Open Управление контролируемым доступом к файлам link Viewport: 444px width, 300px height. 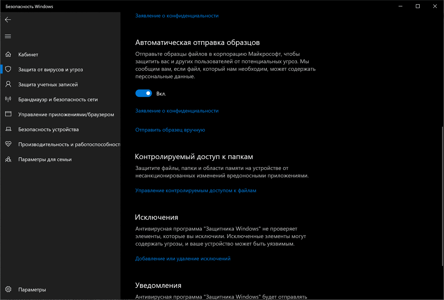pos(196,191)
